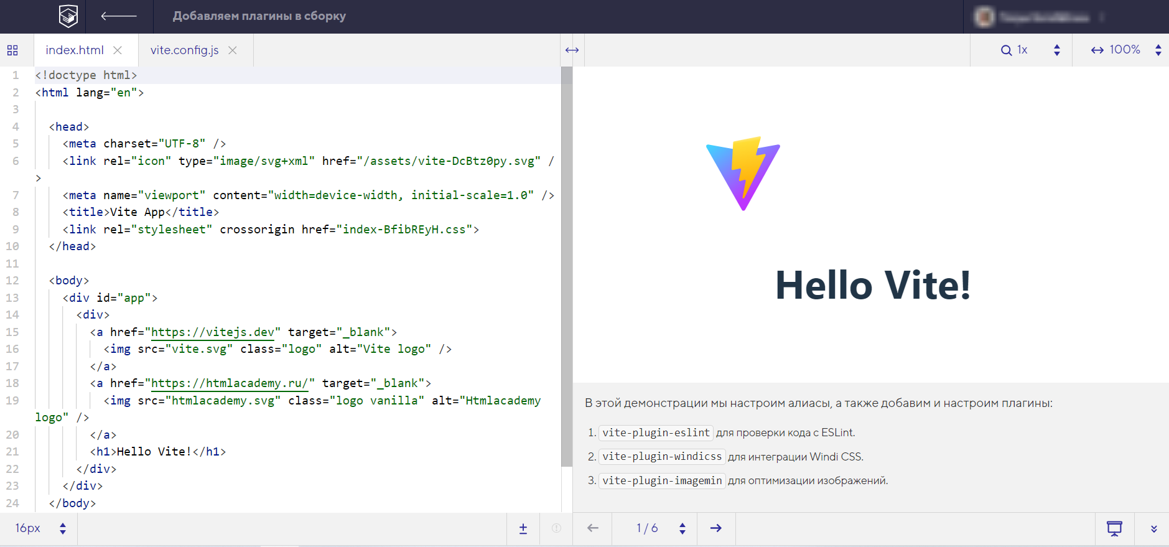The width and height of the screenshot is (1169, 547).
Task: Close the vite.config.js tab
Action: [233, 50]
